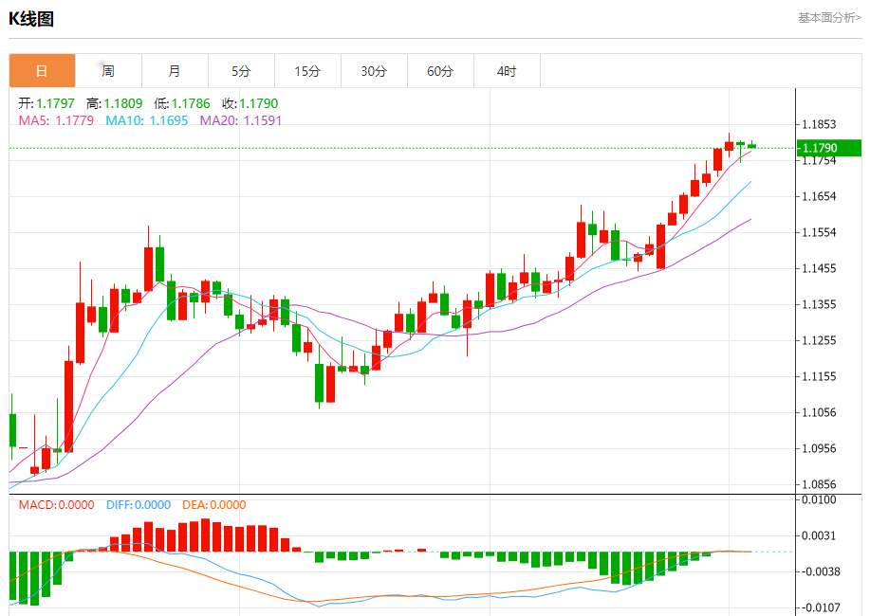Click the 1.0956 price axis label
The height and width of the screenshot is (616, 870).
(x=819, y=448)
